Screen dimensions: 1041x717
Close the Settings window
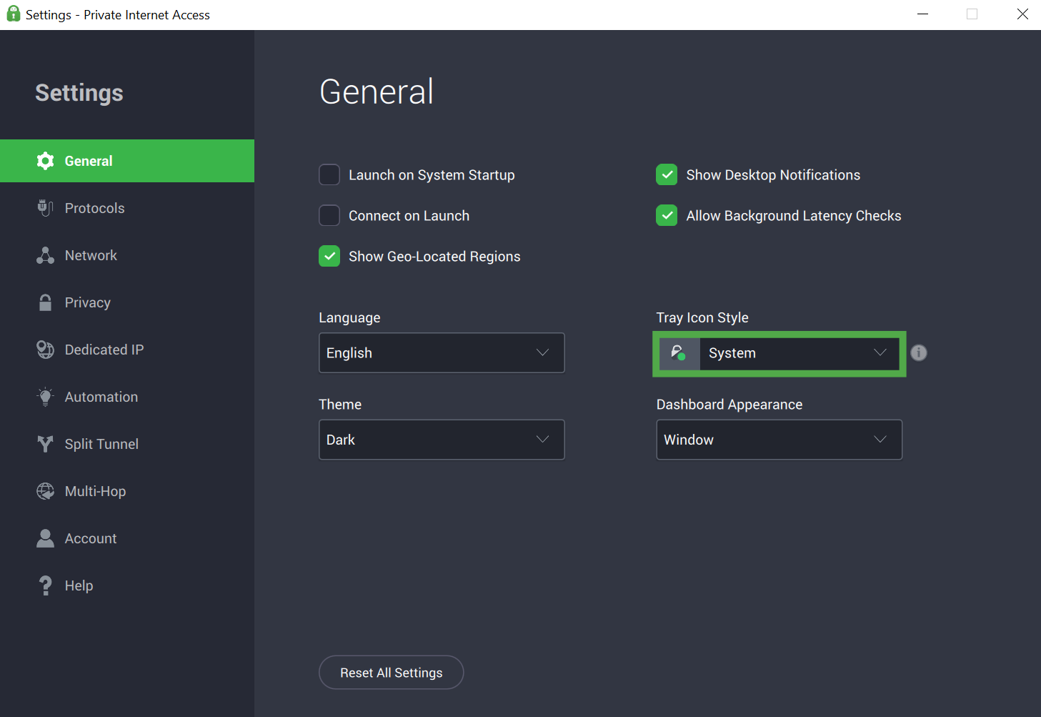point(1022,14)
